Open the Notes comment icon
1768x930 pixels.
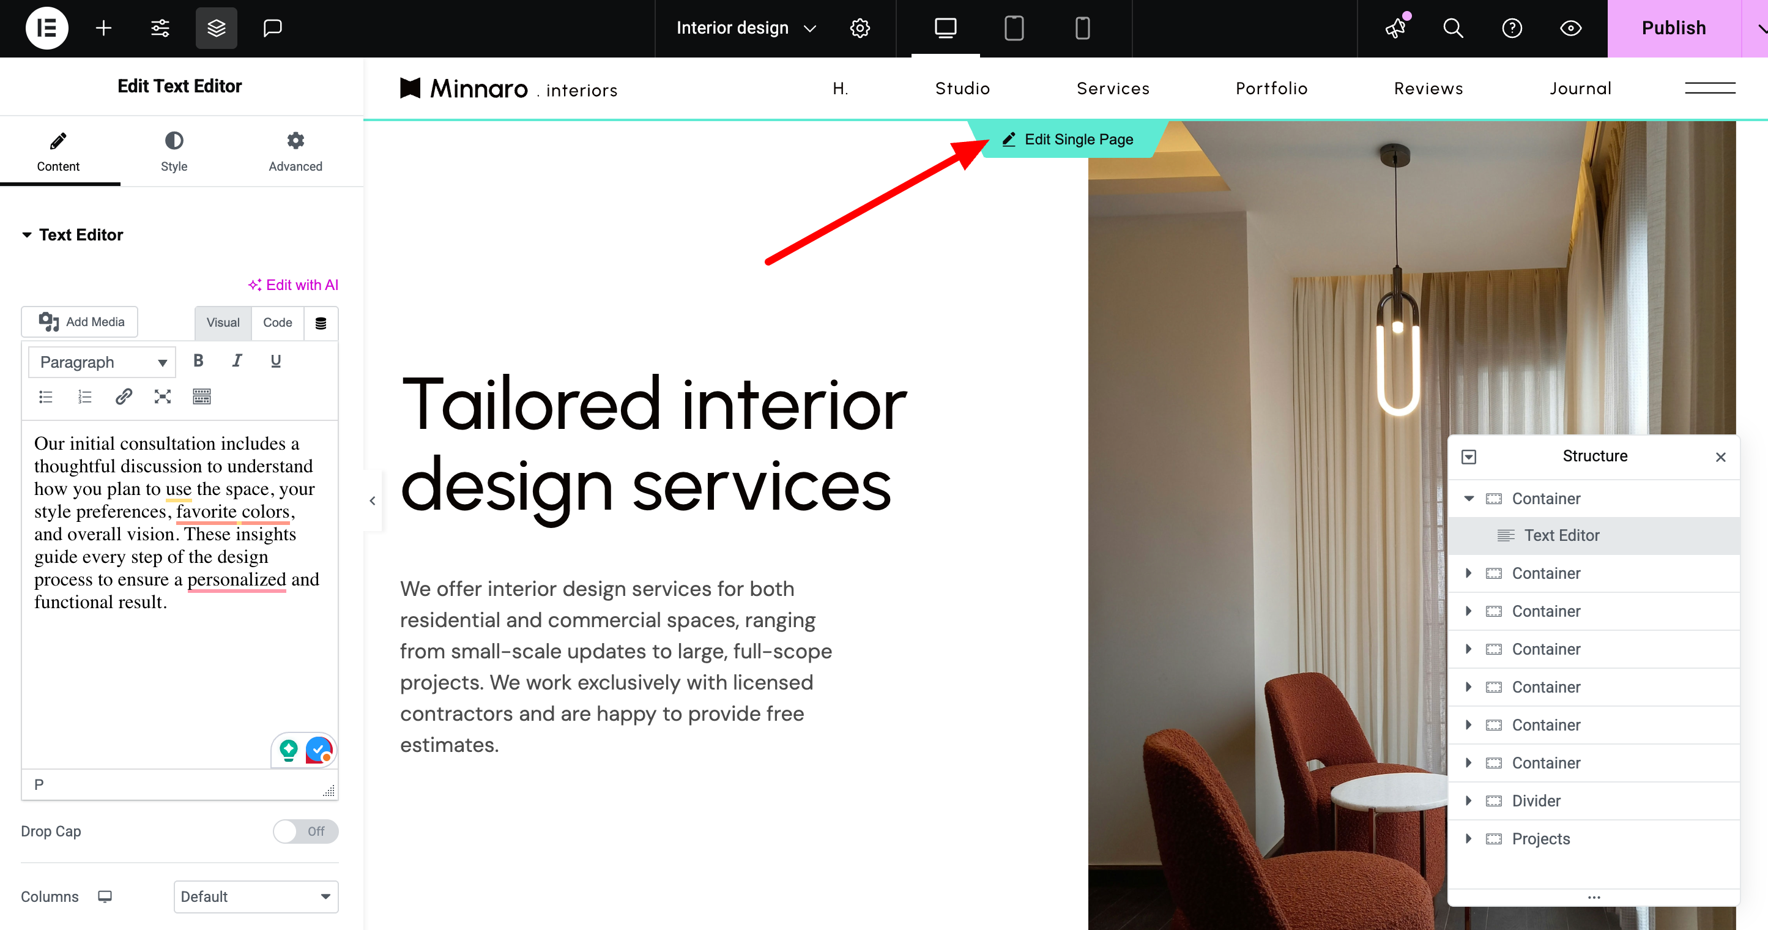pyautogui.click(x=272, y=28)
